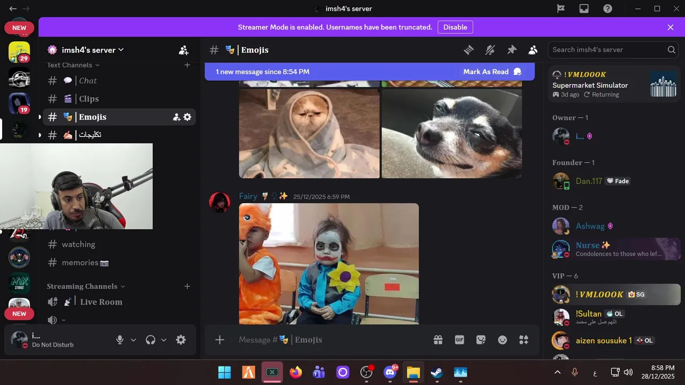This screenshot has width=685, height=385.
Task: Open the تكليجات channel
Action: [119, 135]
